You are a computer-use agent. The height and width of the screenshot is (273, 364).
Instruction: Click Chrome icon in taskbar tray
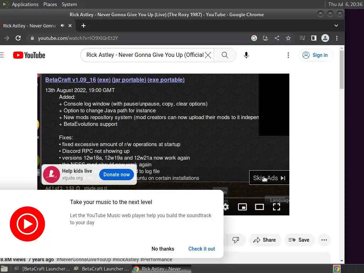[x=337, y=269]
